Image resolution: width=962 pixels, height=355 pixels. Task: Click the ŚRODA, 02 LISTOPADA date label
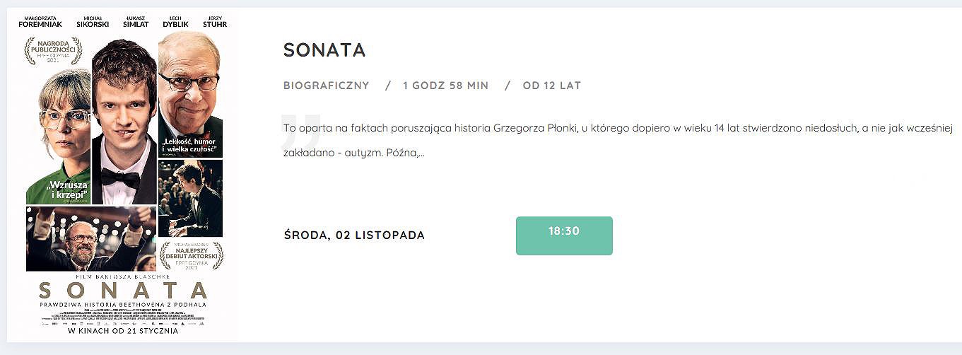(354, 235)
